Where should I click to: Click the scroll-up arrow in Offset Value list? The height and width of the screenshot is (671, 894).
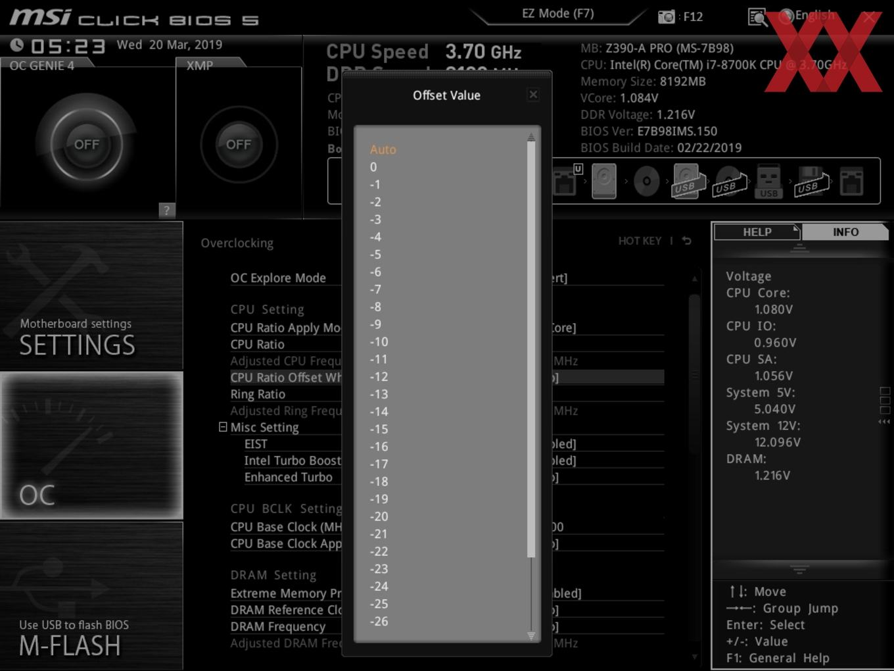point(530,137)
